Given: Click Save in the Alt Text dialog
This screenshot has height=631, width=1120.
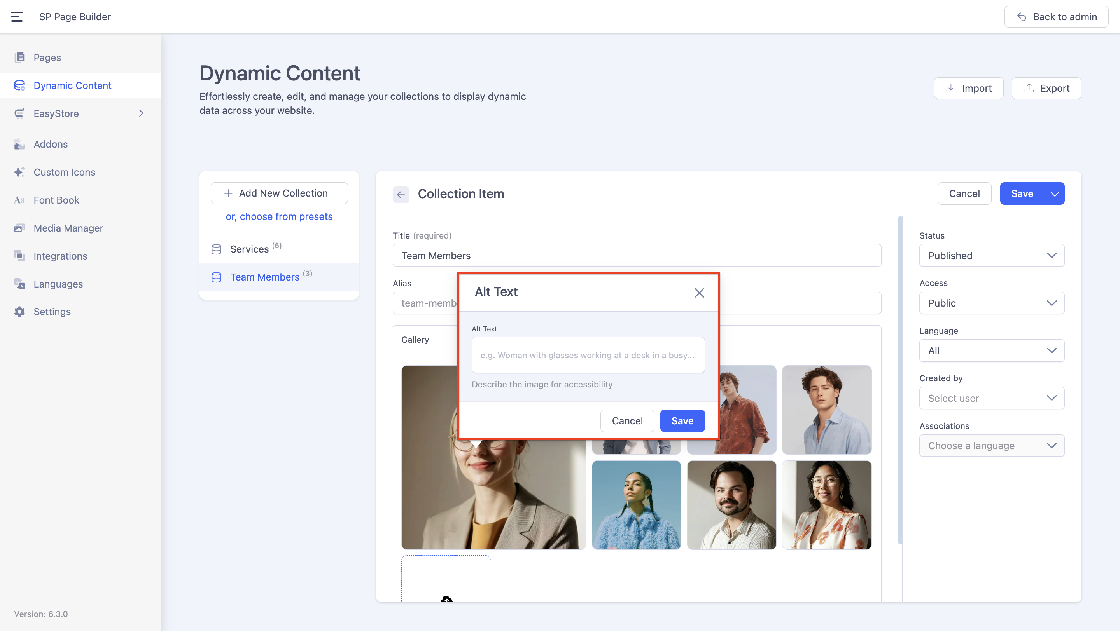Looking at the screenshot, I should click(682, 420).
